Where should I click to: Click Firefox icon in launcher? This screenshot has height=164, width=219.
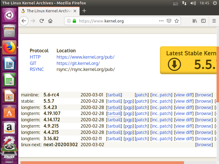pos(9,47)
